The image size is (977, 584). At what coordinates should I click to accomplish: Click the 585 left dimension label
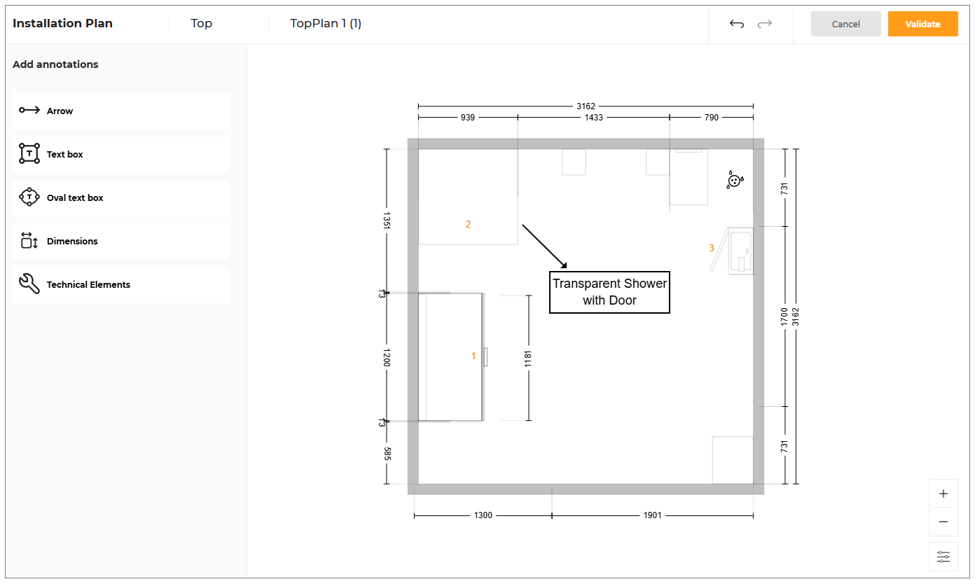pyautogui.click(x=387, y=454)
